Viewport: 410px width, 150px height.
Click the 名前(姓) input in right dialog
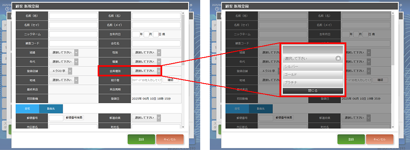pyautogui.click(x=283, y=16)
